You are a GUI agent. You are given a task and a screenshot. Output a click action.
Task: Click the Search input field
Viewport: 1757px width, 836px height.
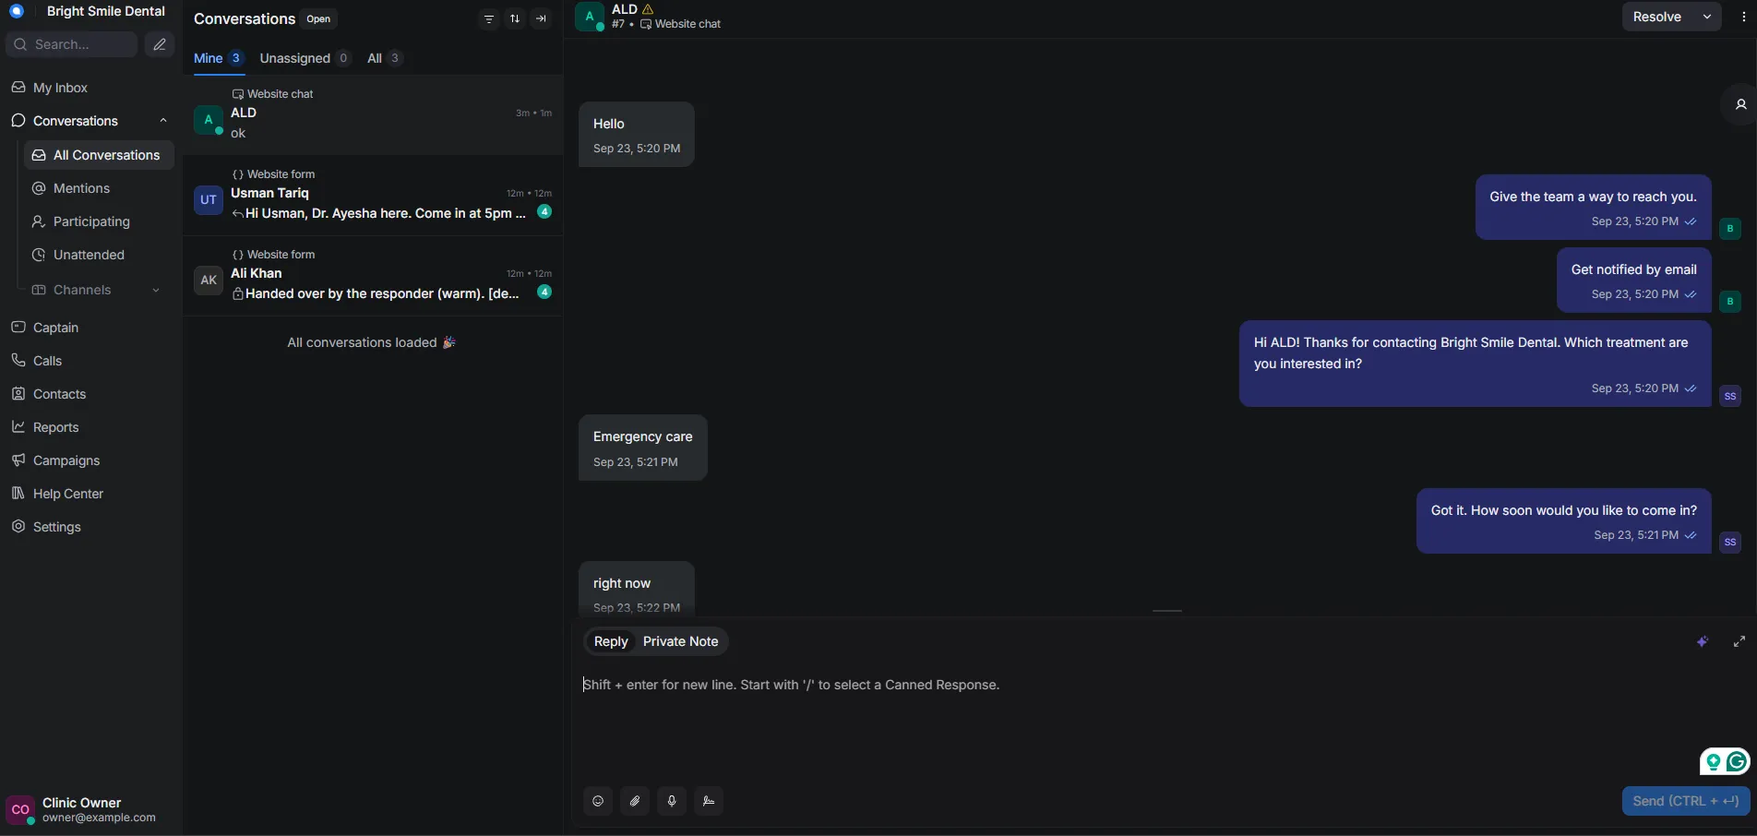pos(72,44)
